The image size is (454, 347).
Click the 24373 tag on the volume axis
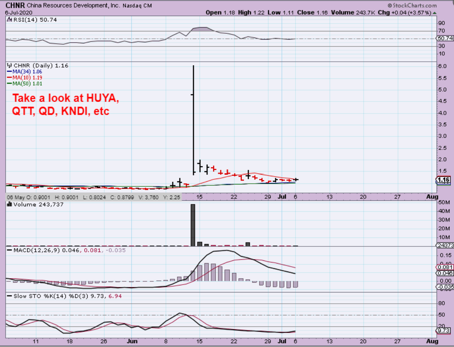coord(445,245)
